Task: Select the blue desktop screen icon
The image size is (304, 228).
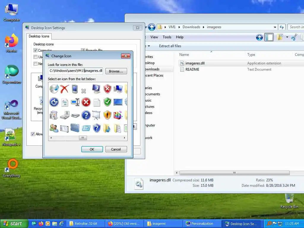Action: pyautogui.click(x=118, y=102)
